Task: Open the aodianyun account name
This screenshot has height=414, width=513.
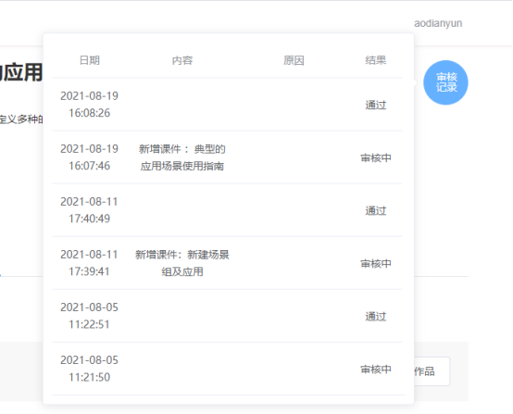Action: click(438, 23)
